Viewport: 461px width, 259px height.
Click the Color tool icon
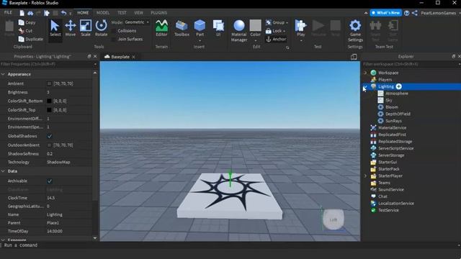255,26
